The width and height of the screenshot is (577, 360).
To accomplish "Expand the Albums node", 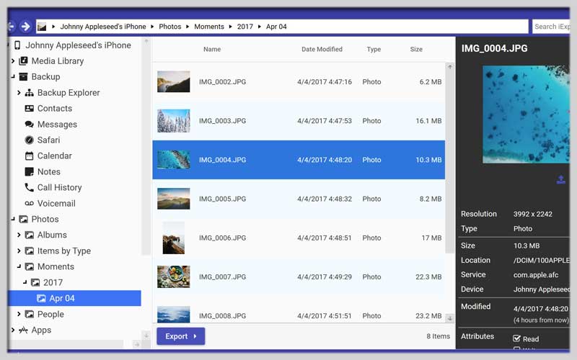I will point(19,235).
